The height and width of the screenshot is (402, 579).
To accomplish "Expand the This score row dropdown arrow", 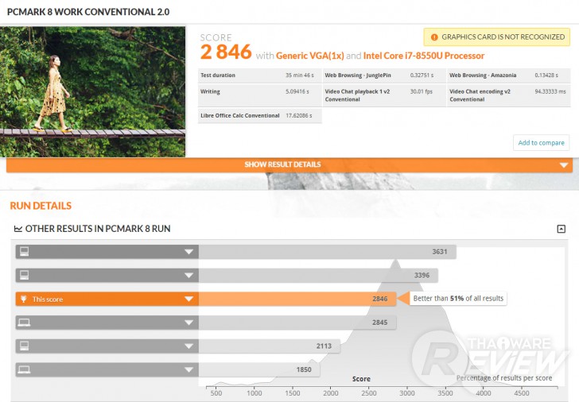I will click(188, 299).
